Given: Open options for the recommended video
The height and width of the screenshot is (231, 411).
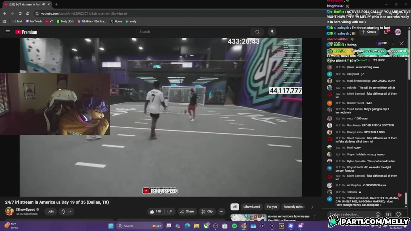Looking at the screenshot, I should 315,217.
